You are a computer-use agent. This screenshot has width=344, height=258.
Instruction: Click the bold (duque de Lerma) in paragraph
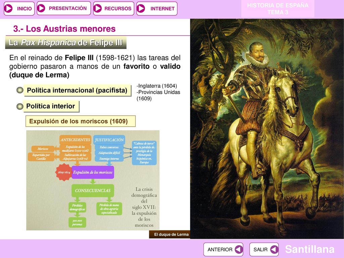(39, 75)
